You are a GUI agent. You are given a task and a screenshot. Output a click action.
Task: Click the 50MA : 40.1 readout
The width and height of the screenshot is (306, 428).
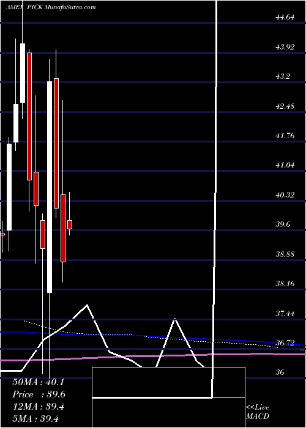[x=38, y=382]
